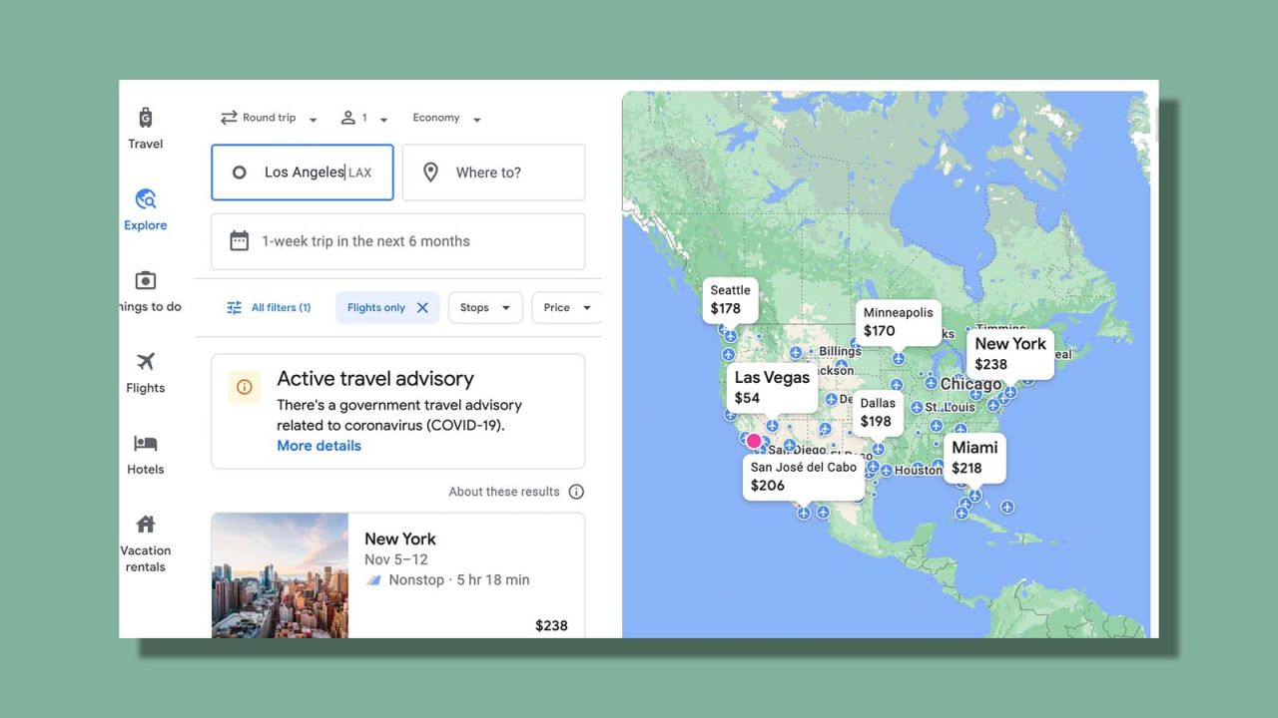Select San José del Cabo $206 label

[804, 477]
